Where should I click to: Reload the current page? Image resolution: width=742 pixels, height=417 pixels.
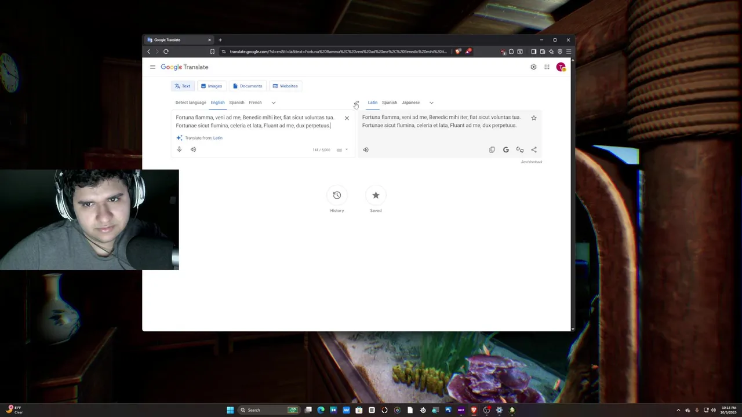[x=166, y=52]
